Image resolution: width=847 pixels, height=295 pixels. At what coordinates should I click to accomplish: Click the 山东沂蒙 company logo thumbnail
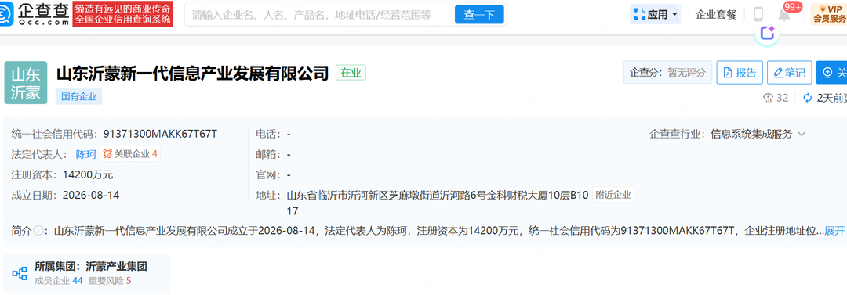click(x=25, y=82)
